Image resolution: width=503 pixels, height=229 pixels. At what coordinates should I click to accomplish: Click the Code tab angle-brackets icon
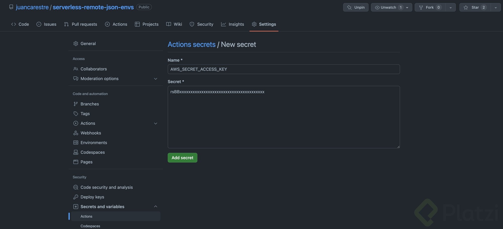pos(14,24)
